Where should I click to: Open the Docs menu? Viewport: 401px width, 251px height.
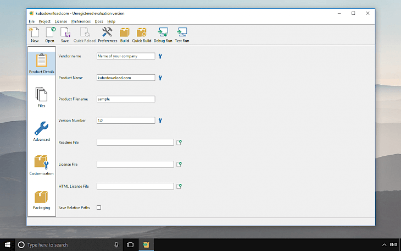99,21
